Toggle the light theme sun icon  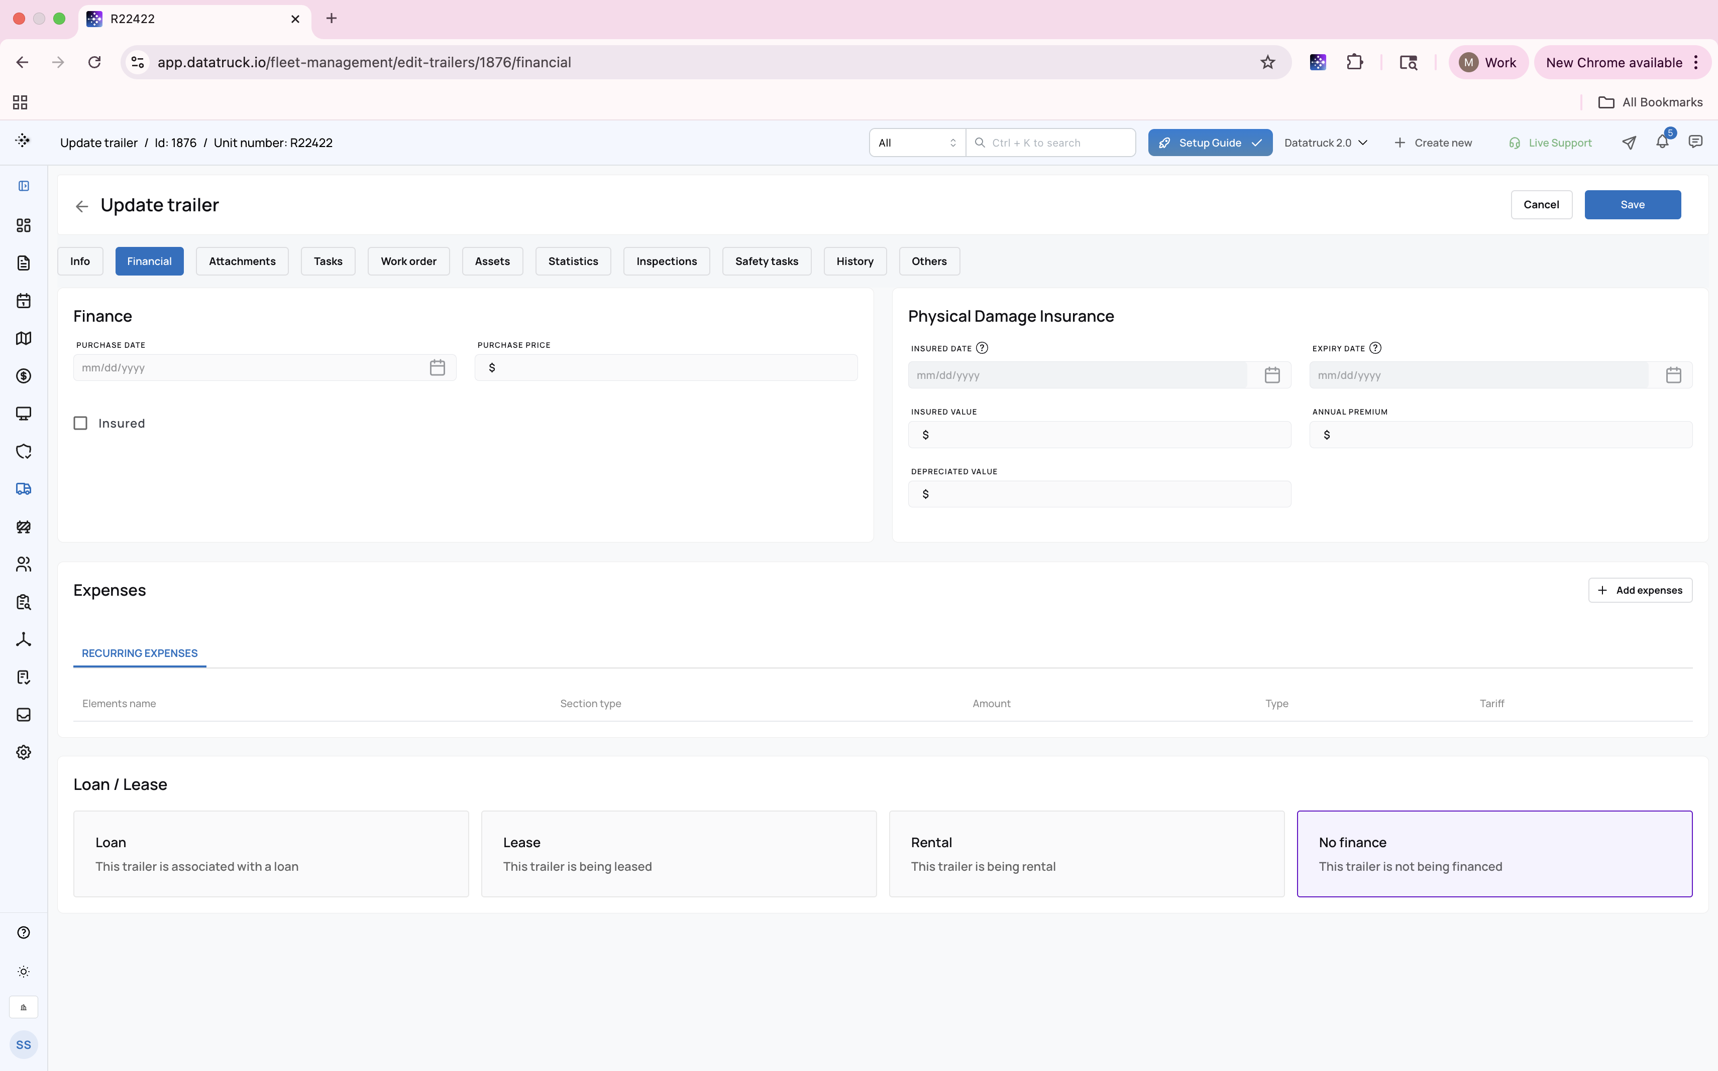pyautogui.click(x=24, y=971)
